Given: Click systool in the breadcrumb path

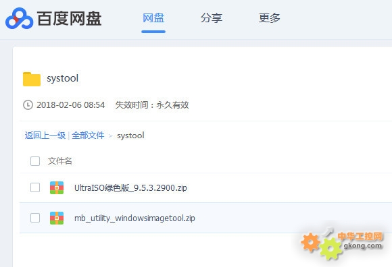Looking at the screenshot, I should (x=130, y=136).
